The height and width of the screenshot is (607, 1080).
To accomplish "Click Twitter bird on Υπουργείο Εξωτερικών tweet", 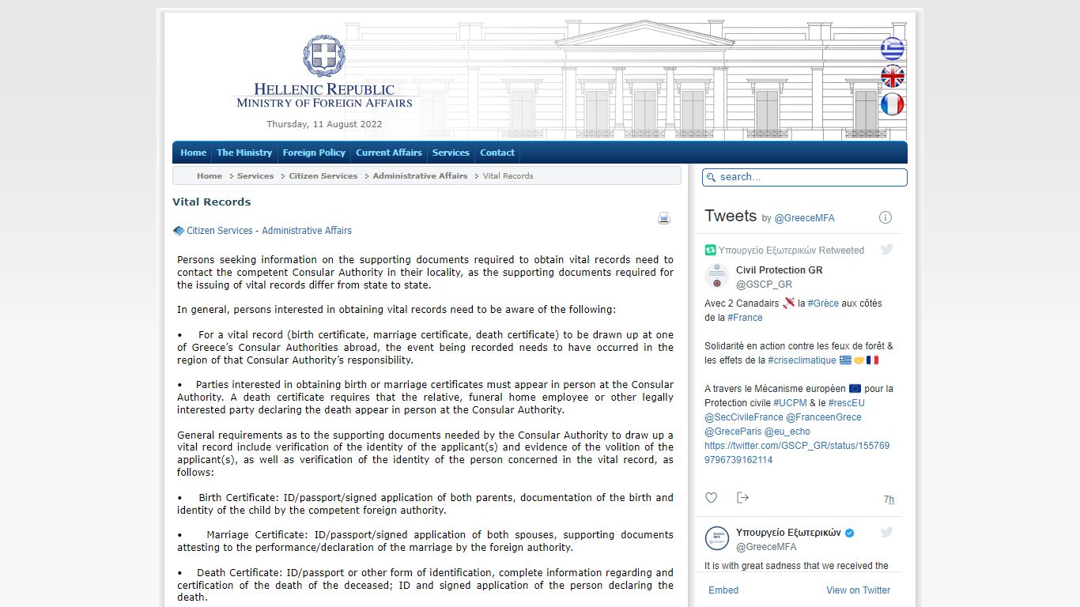I will [886, 533].
